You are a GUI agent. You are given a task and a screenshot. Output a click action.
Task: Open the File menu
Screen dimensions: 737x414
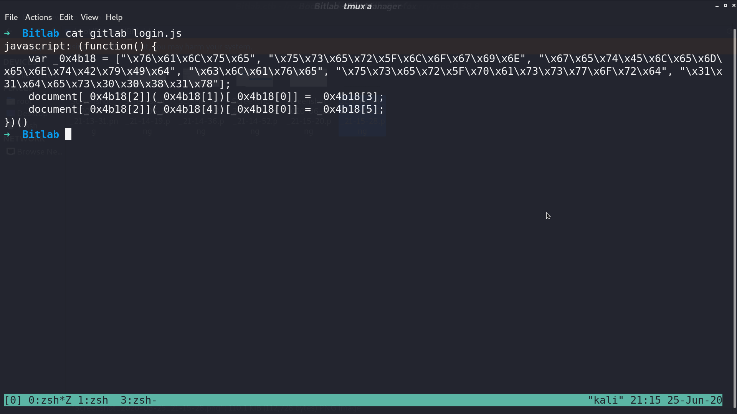(11, 17)
